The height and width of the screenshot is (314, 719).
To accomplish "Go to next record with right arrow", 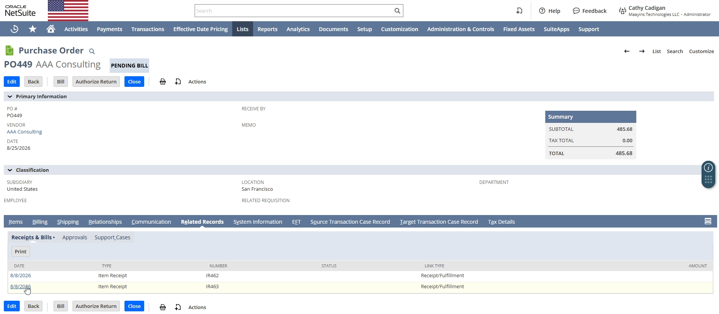I will point(642,51).
